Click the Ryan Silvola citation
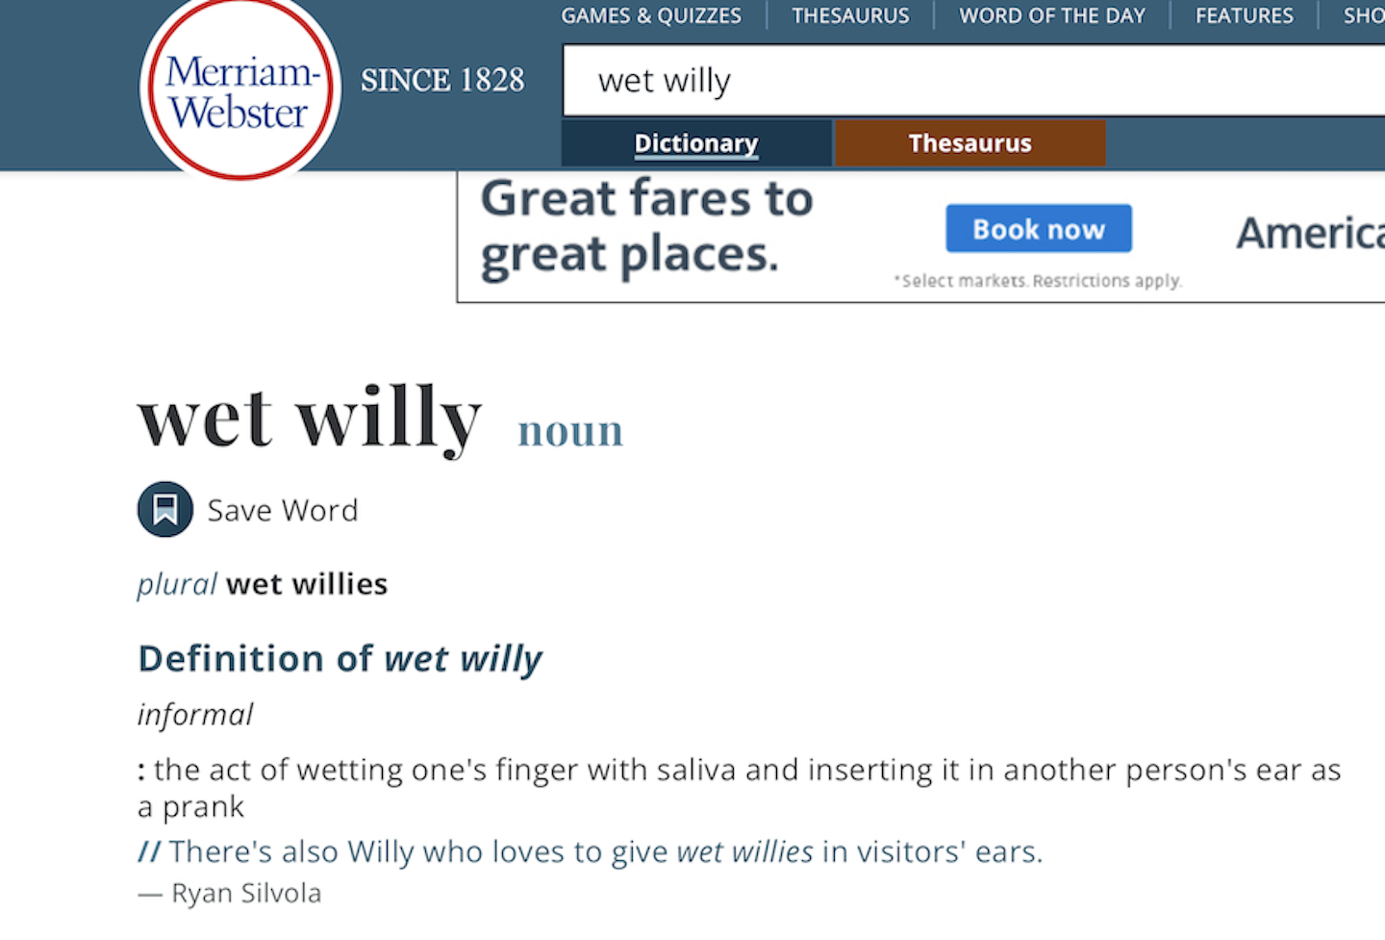1385x940 pixels. (x=246, y=893)
